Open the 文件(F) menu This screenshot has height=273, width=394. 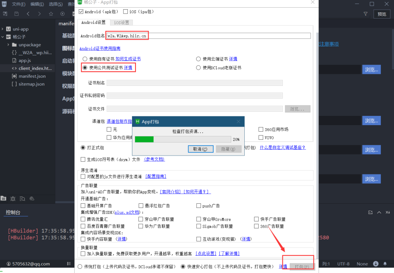[18, 4]
